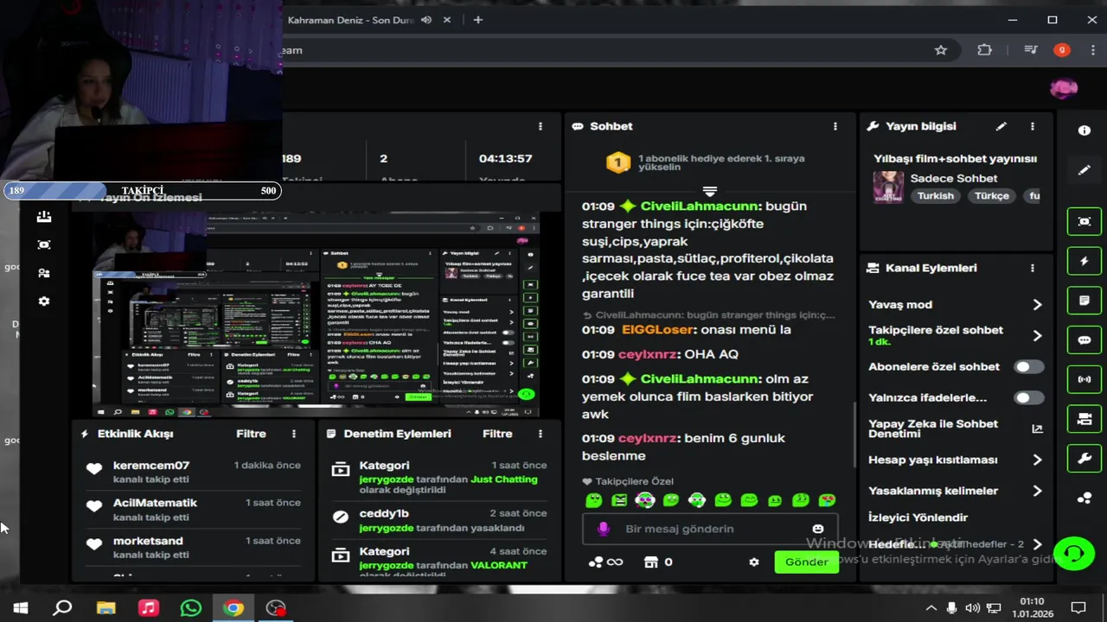
Task: Click the channel points infinity icon below chat
Action: point(605,562)
